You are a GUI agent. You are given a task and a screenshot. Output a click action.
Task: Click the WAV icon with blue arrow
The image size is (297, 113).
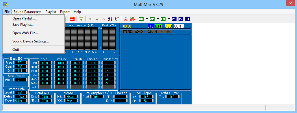126,19
